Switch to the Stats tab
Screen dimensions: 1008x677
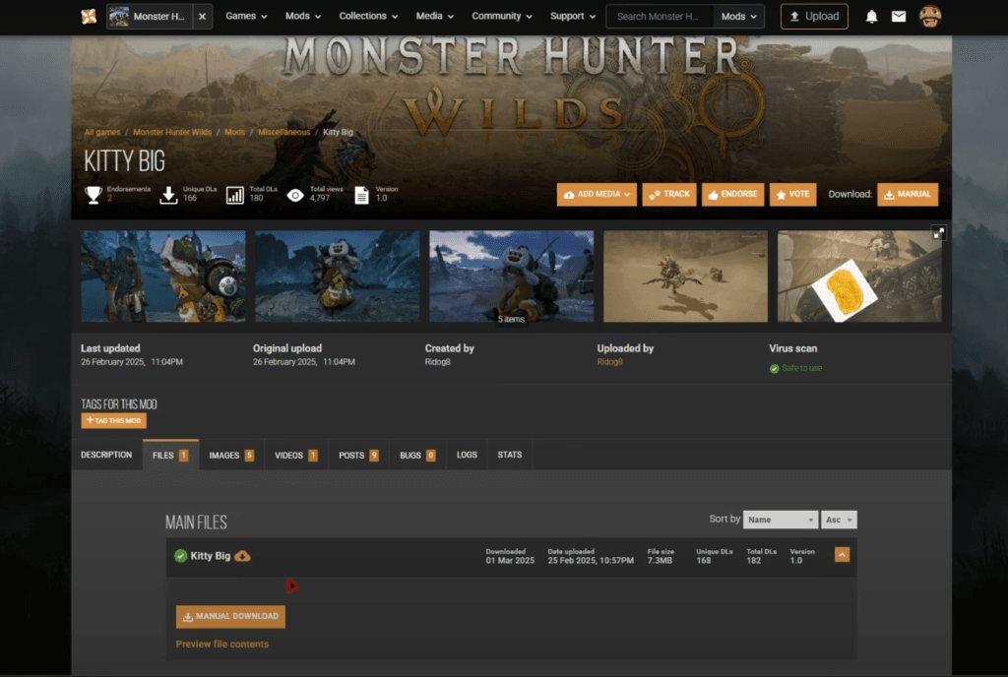(510, 455)
